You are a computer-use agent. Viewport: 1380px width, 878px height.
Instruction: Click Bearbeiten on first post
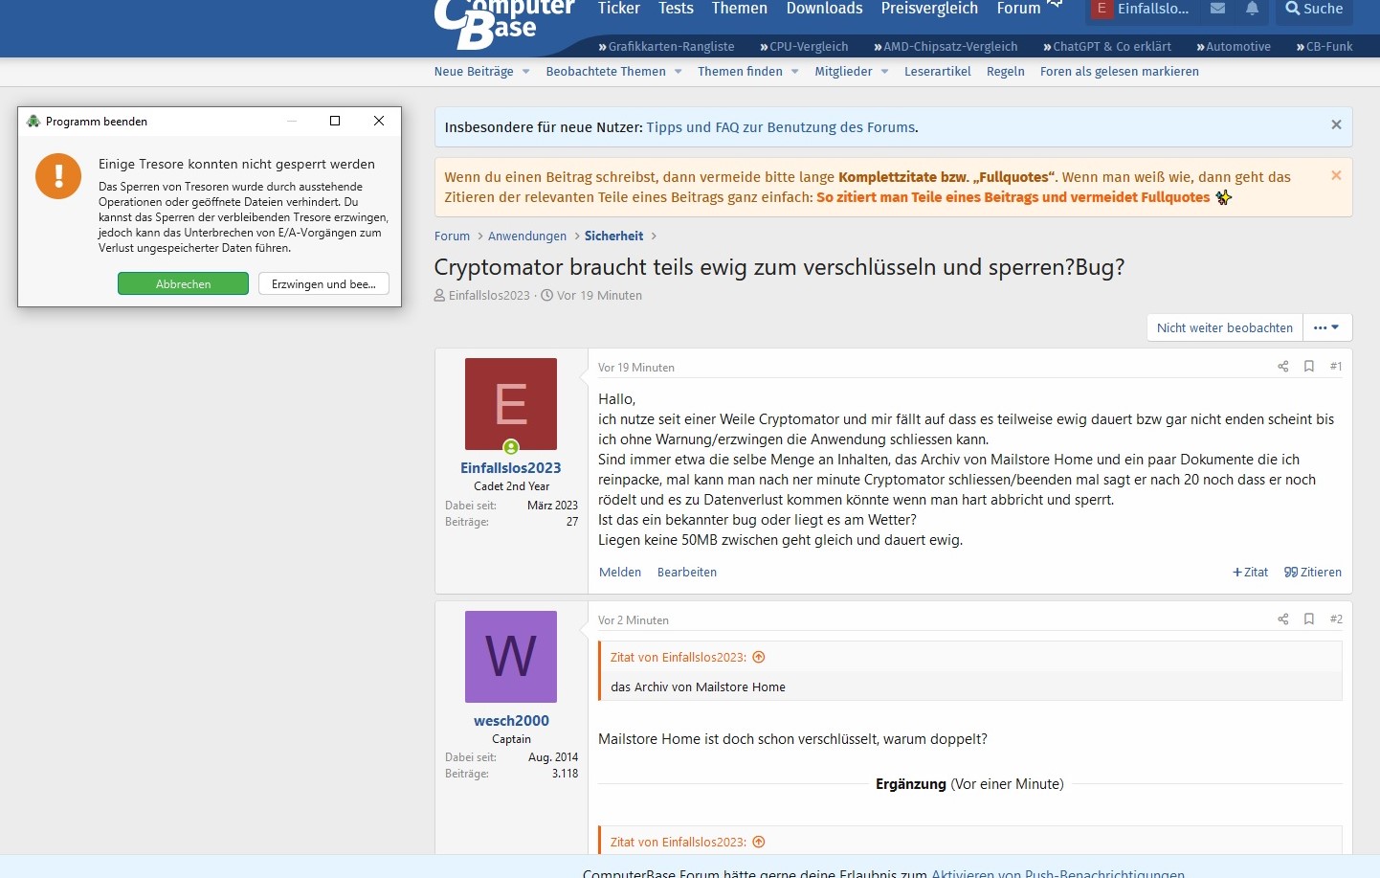coord(687,573)
